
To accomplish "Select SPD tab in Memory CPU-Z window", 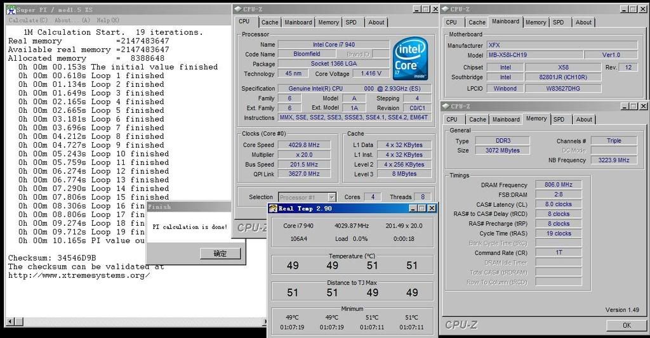I will point(559,119).
